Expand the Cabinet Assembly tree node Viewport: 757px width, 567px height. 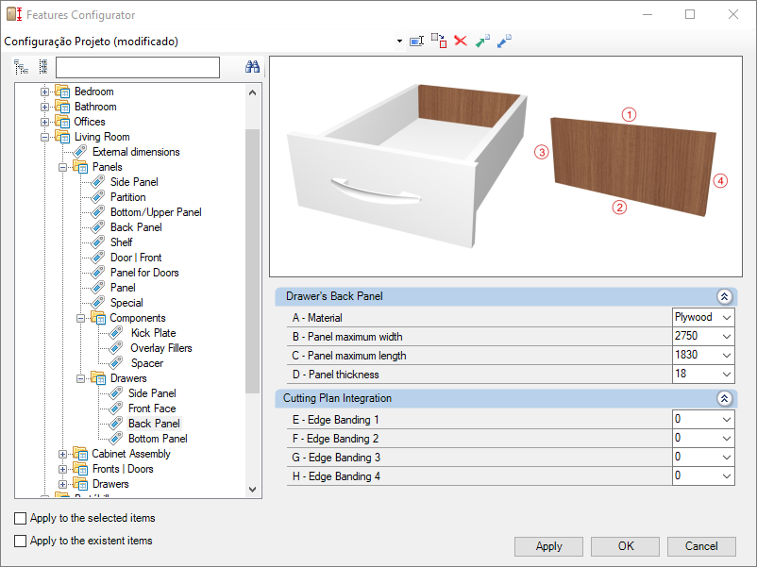click(x=62, y=454)
